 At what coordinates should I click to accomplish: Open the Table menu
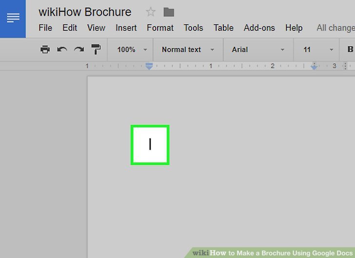click(x=223, y=28)
